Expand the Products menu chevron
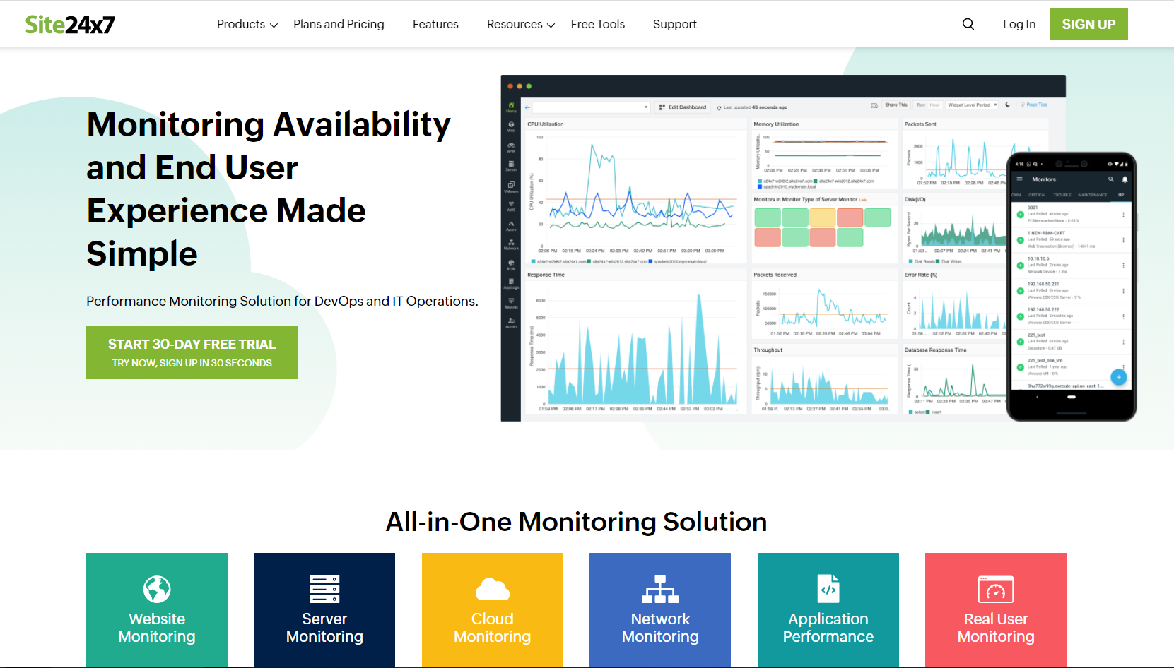The height and width of the screenshot is (668, 1174). click(274, 25)
